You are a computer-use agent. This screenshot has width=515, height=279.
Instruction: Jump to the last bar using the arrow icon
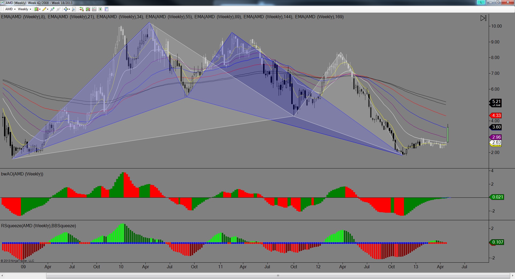click(483, 18)
